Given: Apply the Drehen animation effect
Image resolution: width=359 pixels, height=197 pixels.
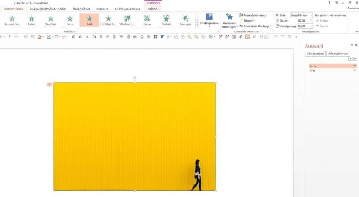Looking at the screenshot, I should coord(166,20).
